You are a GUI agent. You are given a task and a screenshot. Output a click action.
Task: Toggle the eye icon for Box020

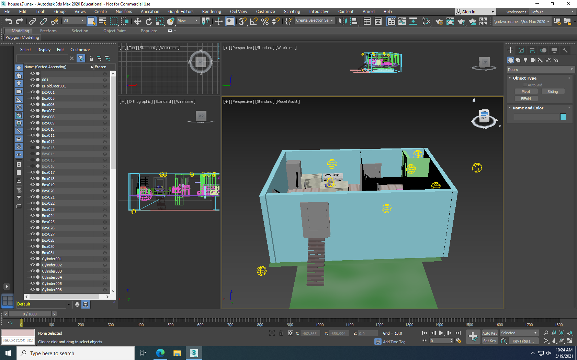(x=33, y=191)
